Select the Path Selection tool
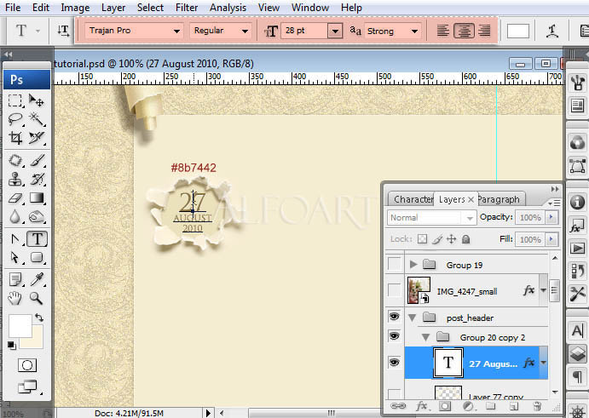 click(x=15, y=258)
